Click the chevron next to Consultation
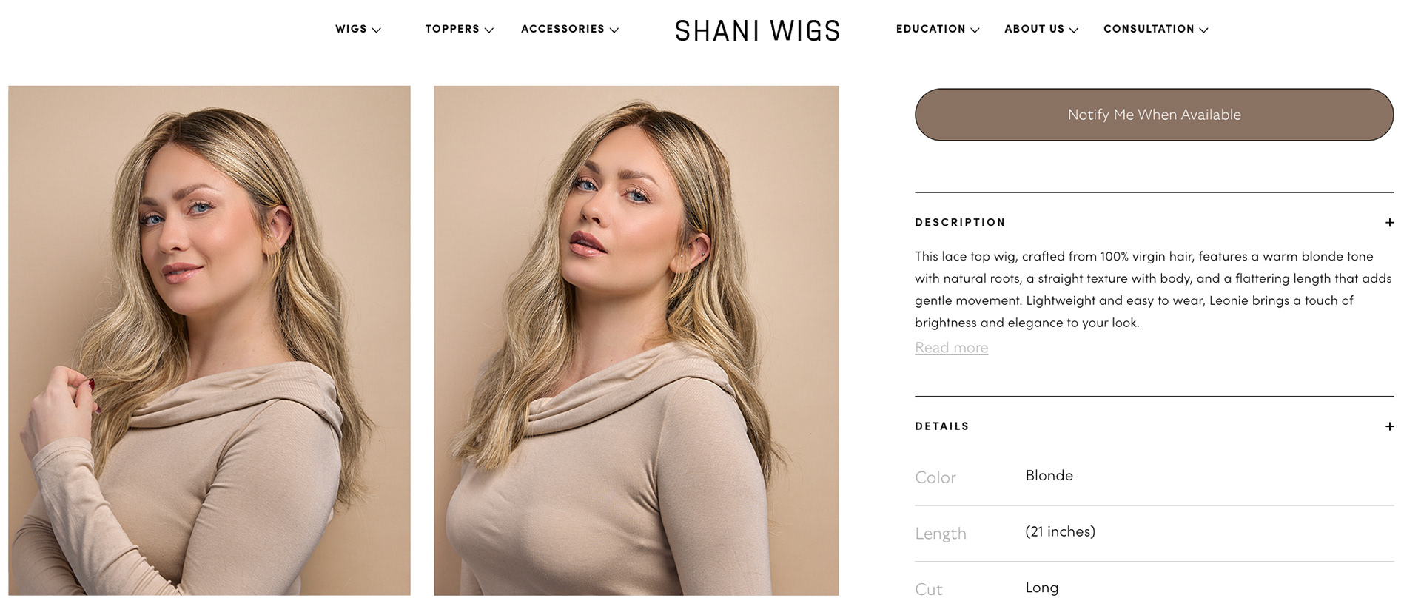Image resolution: width=1421 pixels, height=615 pixels. [1203, 30]
